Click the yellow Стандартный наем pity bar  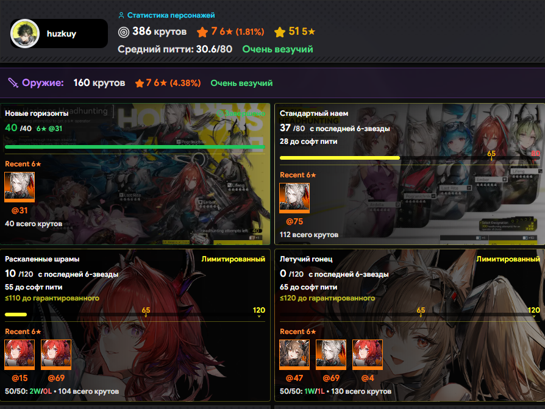pos(340,158)
